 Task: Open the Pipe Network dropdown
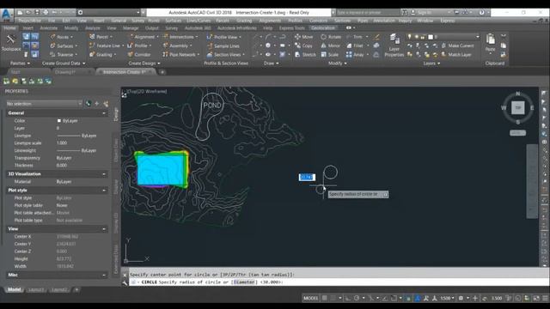click(181, 55)
